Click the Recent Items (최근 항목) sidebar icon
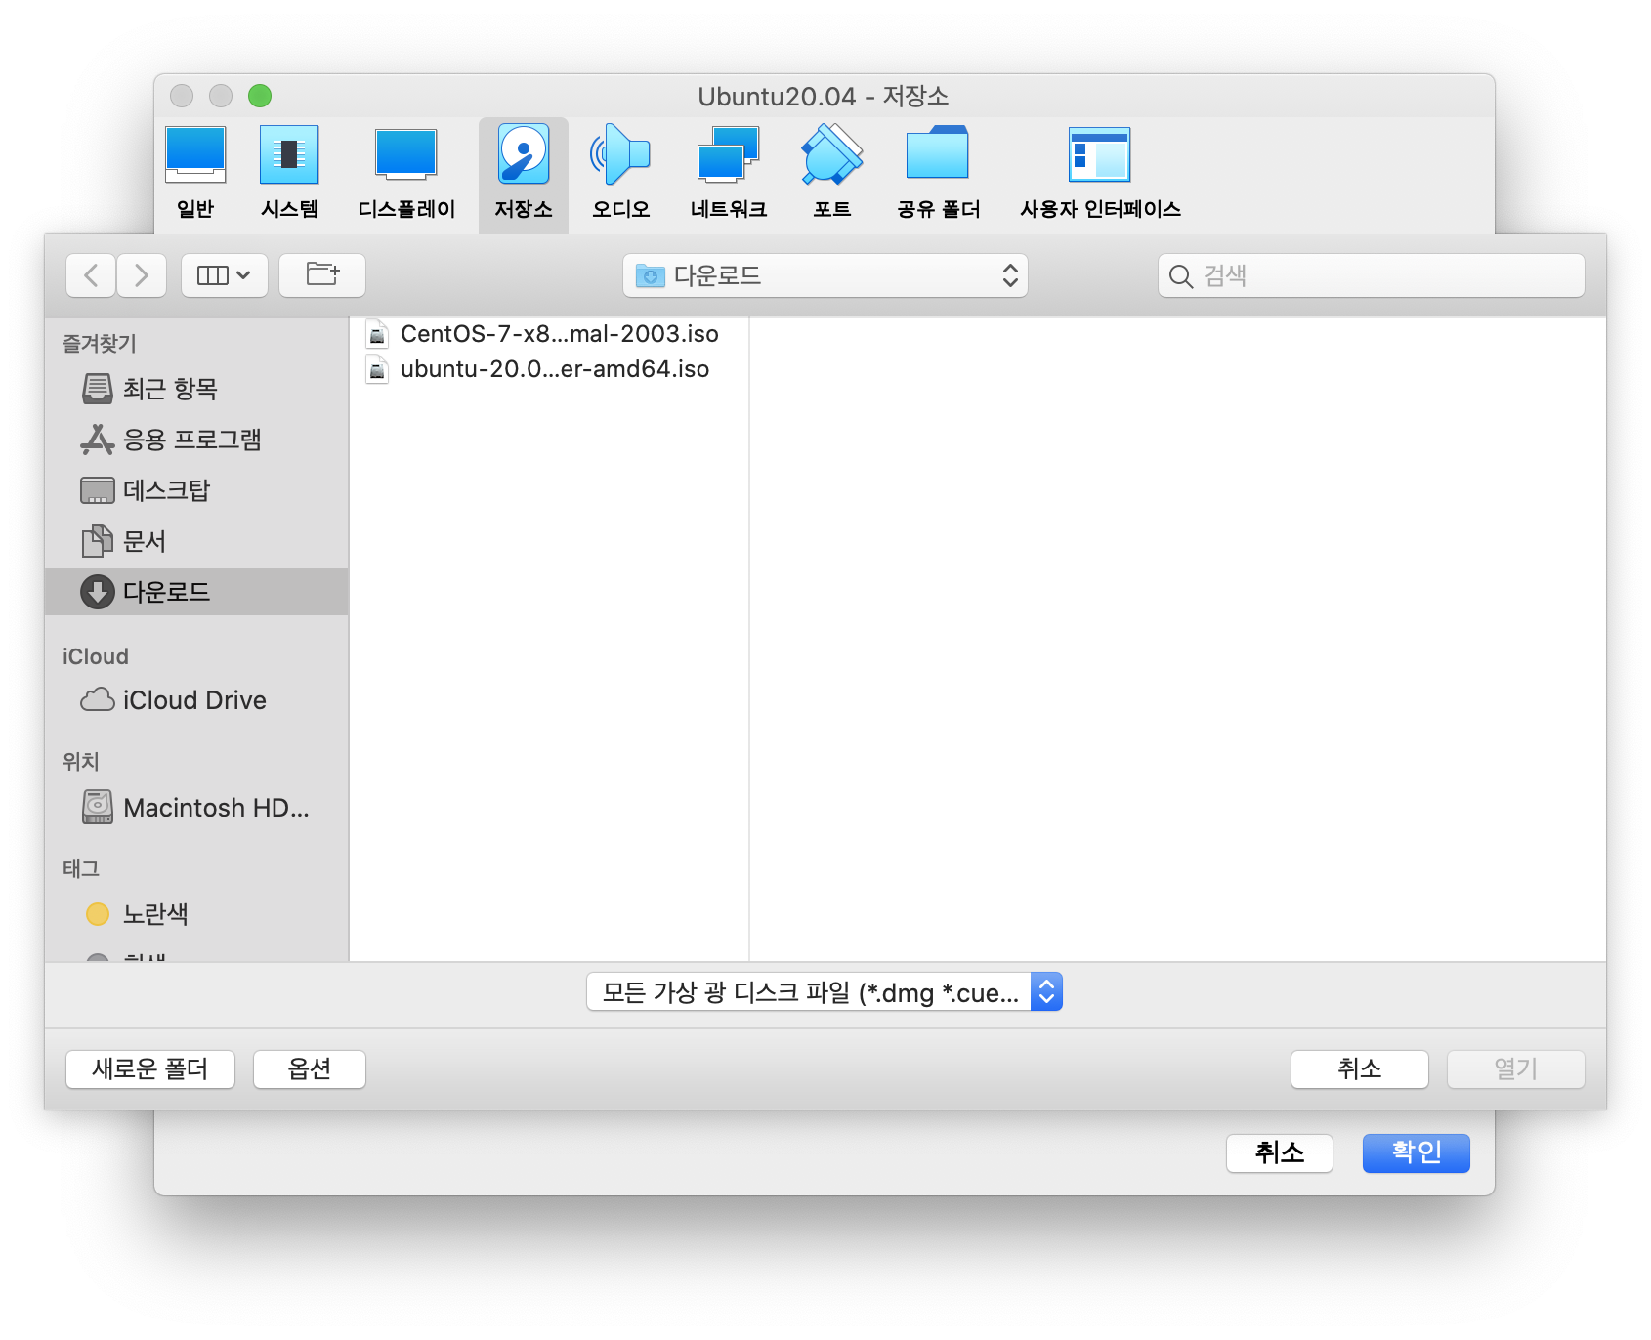The width and height of the screenshot is (1651, 1340). (x=97, y=389)
